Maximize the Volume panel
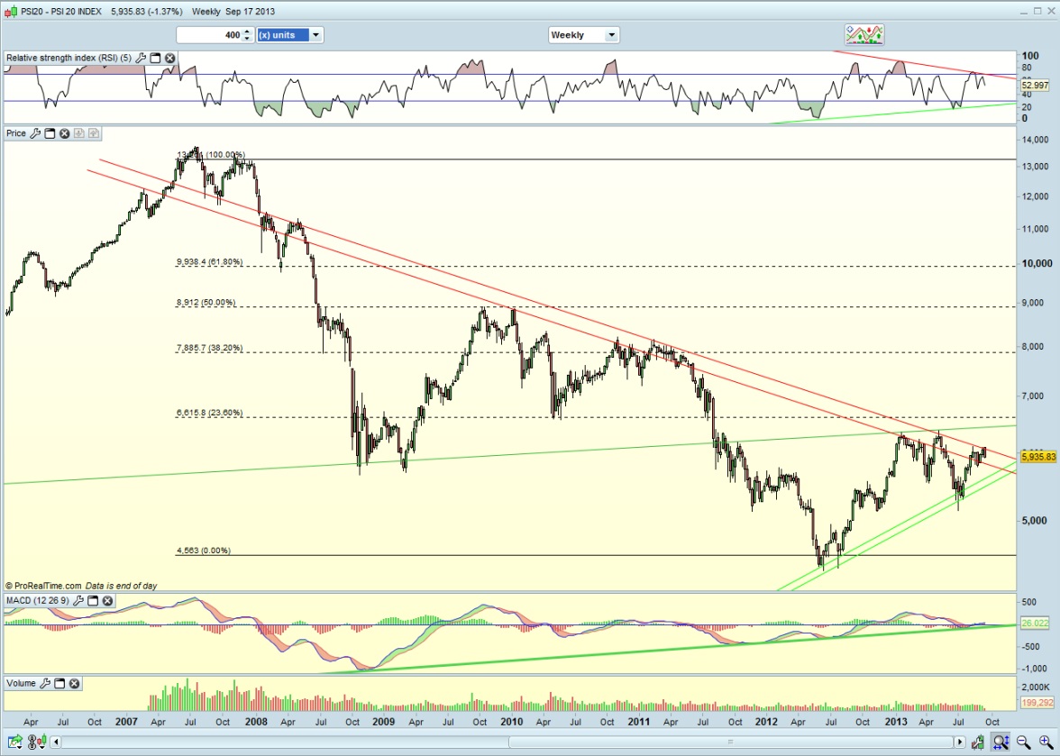This screenshot has width=1060, height=756. [x=59, y=684]
